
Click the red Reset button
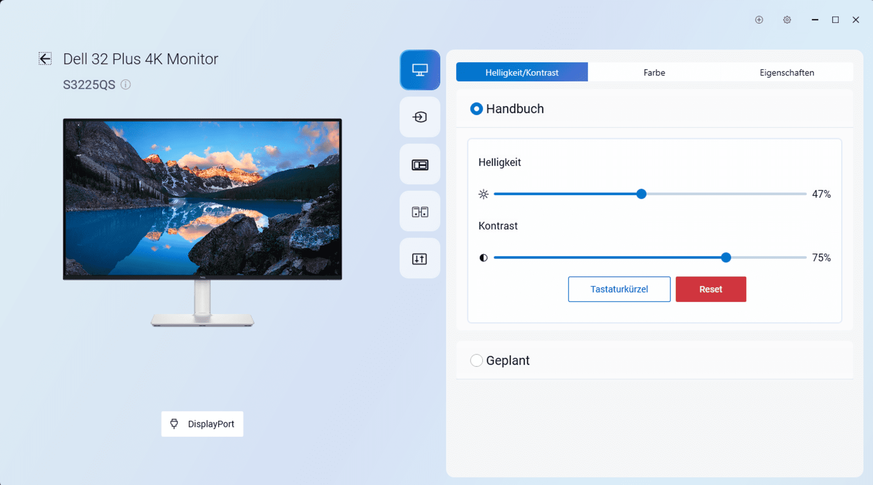(711, 289)
